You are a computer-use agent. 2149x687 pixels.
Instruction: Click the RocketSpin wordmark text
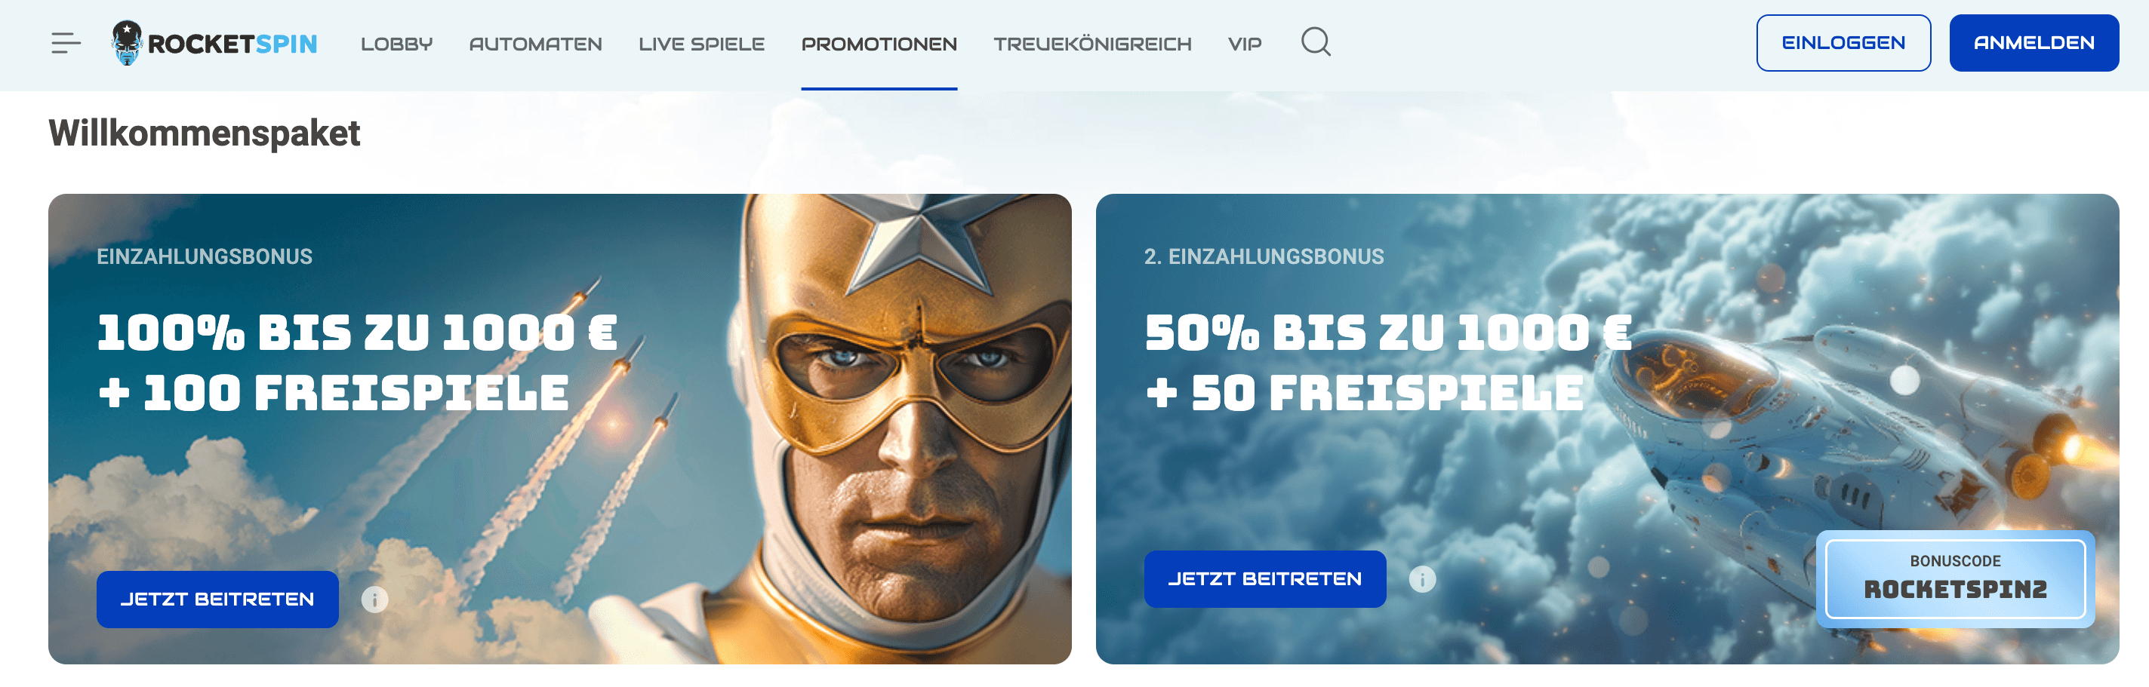[x=232, y=43]
